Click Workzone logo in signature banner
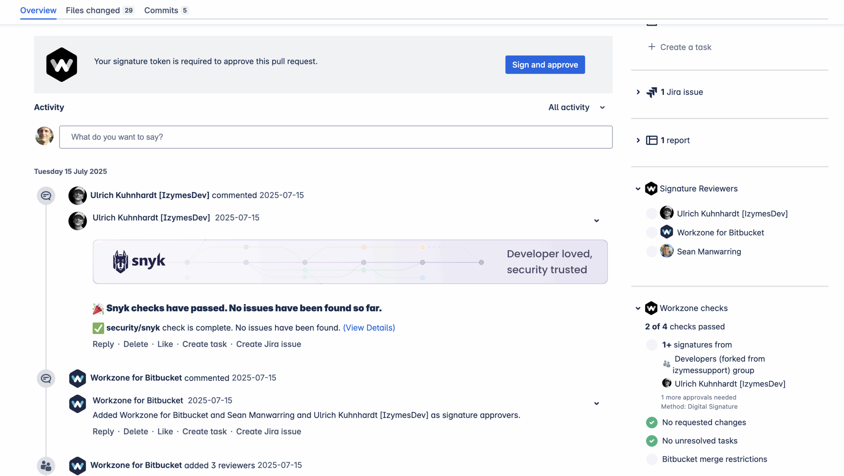The height and width of the screenshot is (476, 844). tap(62, 65)
